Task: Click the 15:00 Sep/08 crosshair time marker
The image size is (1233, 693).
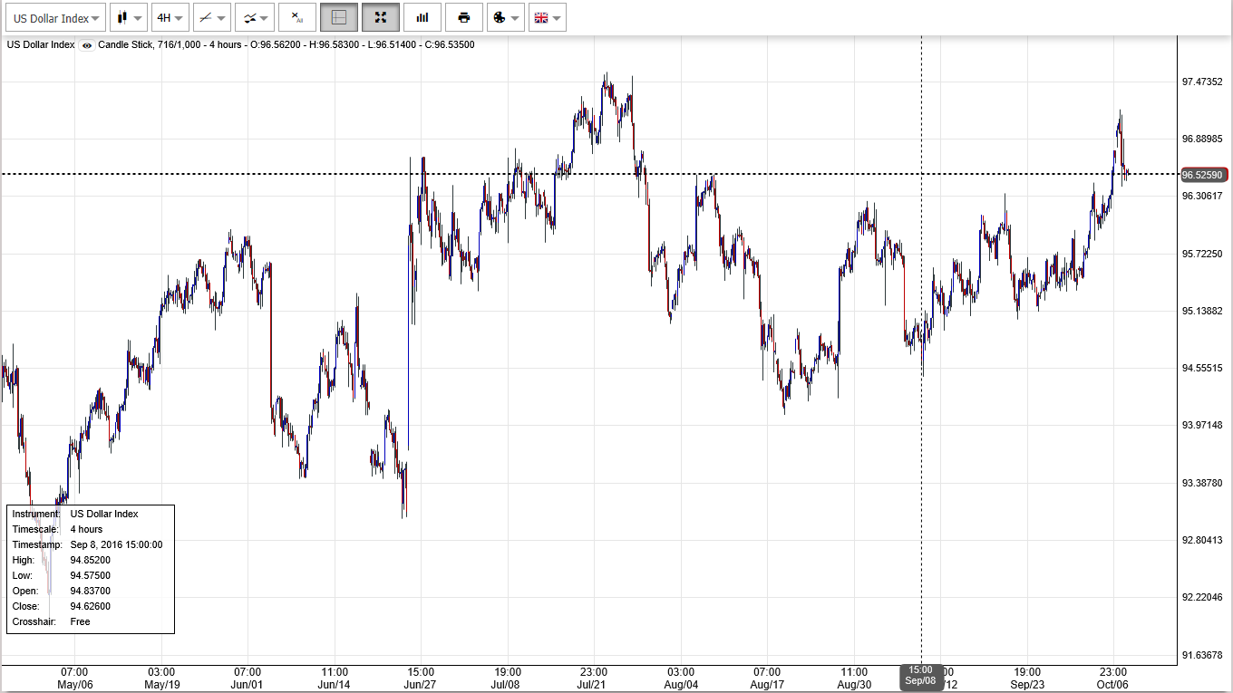Action: click(x=921, y=676)
